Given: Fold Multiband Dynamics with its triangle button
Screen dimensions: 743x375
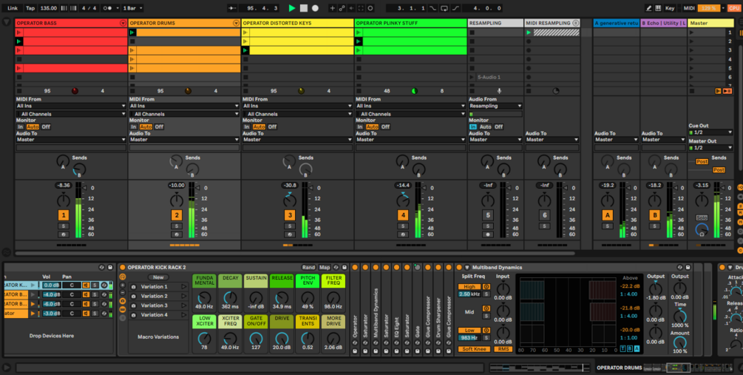Looking at the screenshot, I should (467, 268).
